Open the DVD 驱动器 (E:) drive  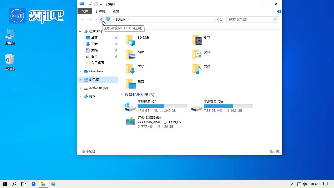[130, 121]
